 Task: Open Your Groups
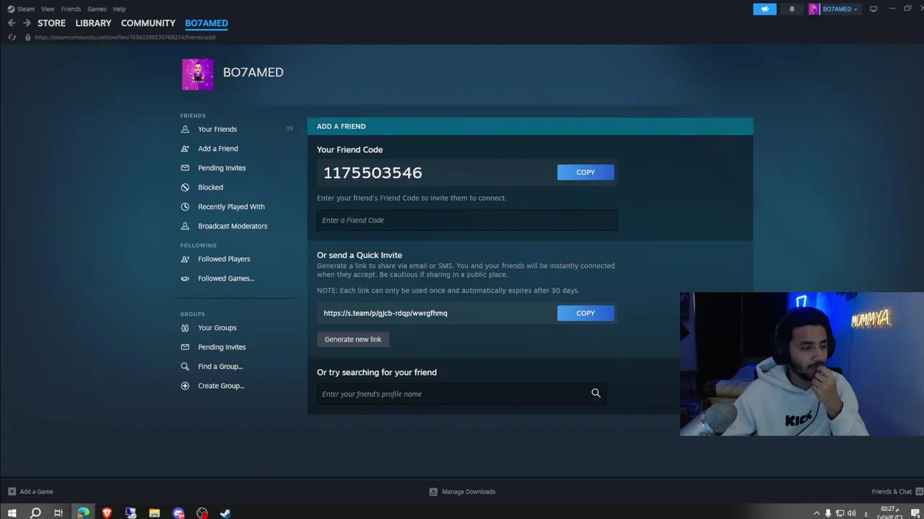(x=217, y=328)
